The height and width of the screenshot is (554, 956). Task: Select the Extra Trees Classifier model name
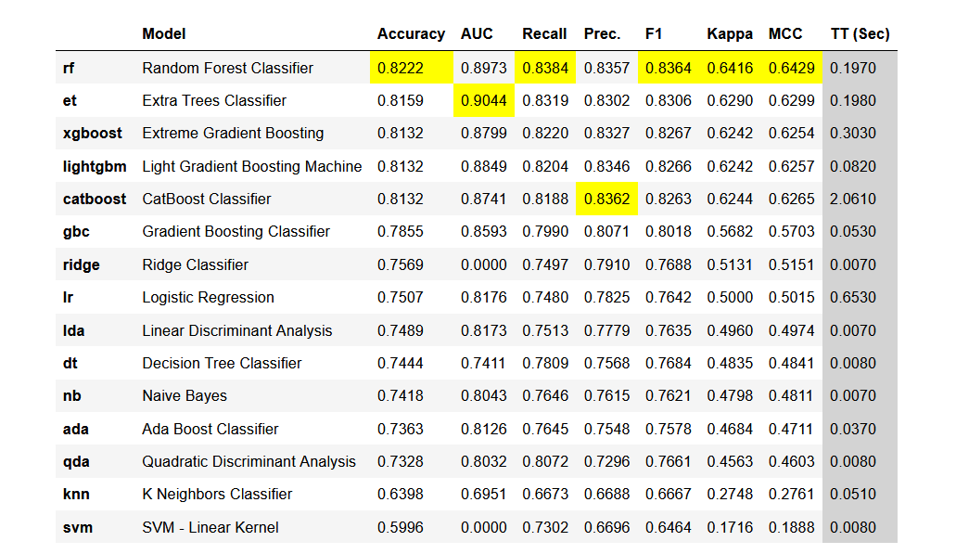coord(214,100)
